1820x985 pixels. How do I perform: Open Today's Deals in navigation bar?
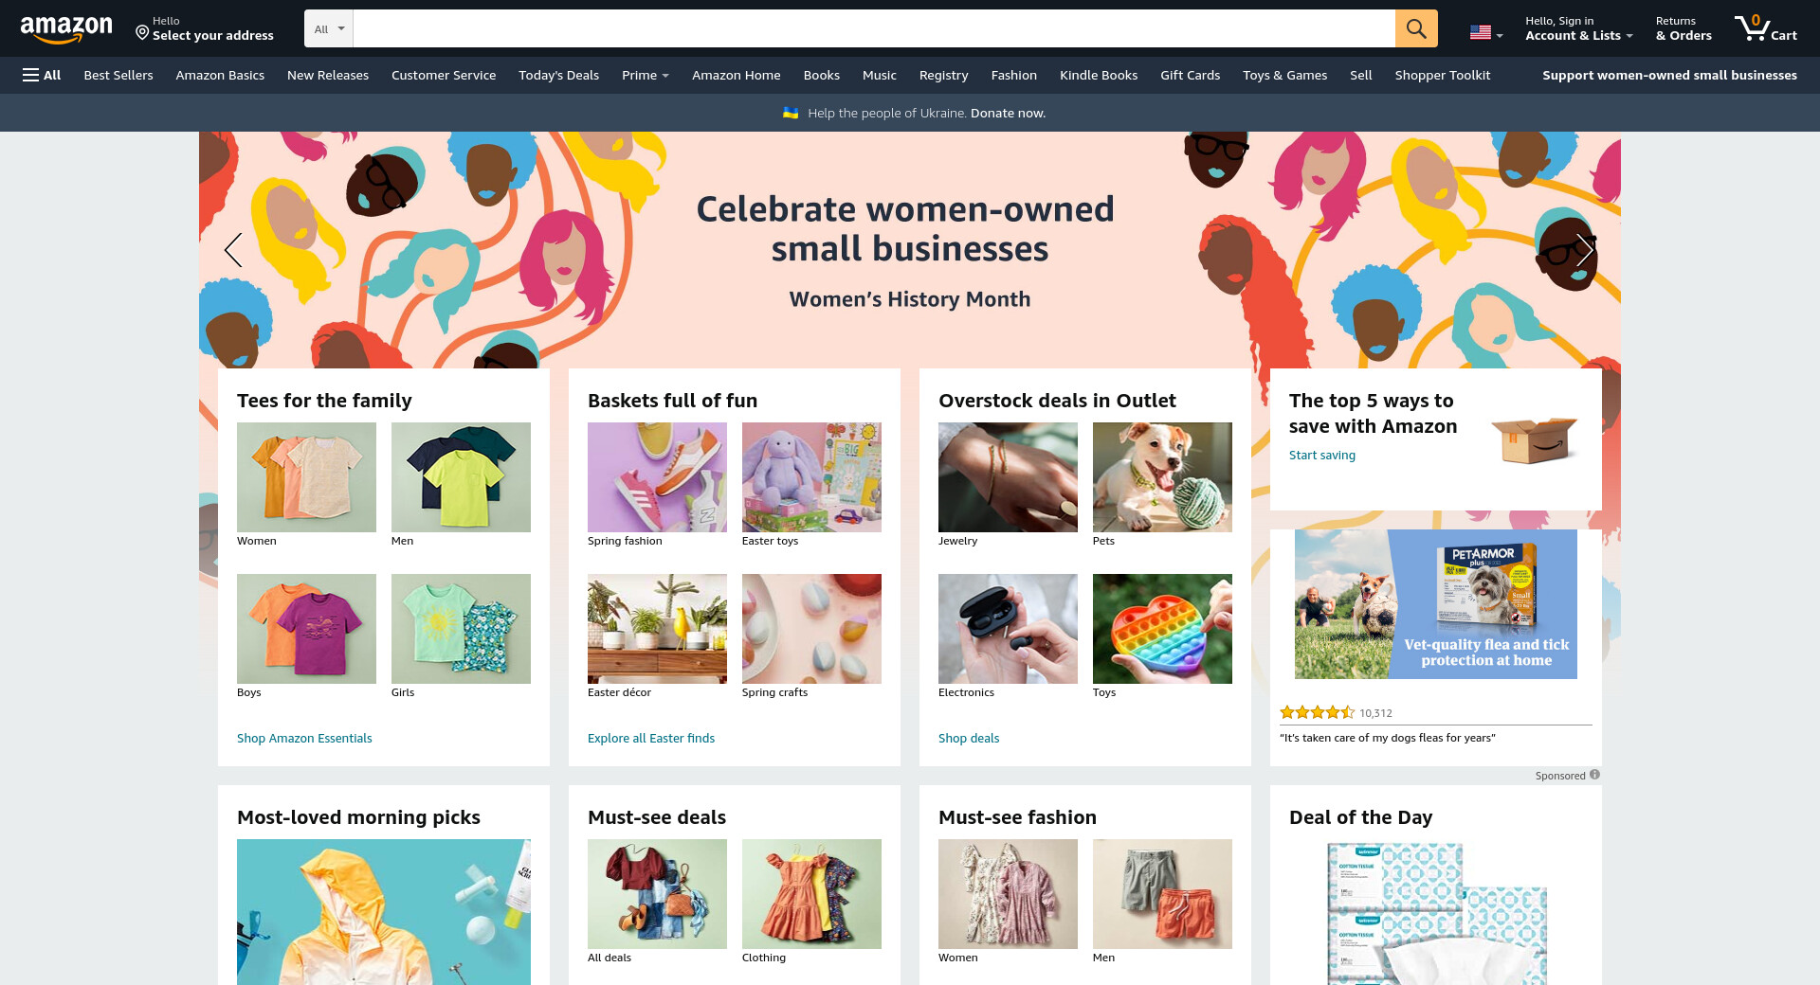558,75
